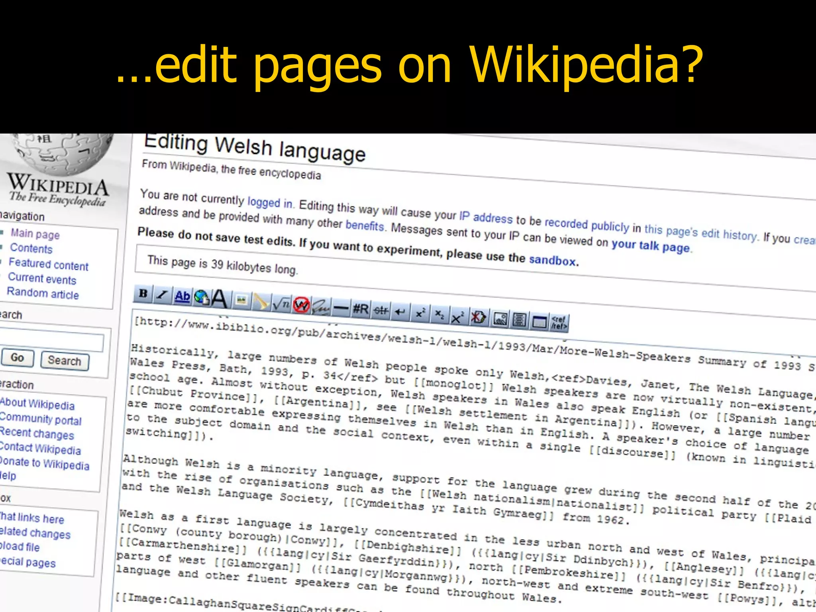Insert a redirect with #R button
Screen dimensions: 816x612
coord(361,309)
